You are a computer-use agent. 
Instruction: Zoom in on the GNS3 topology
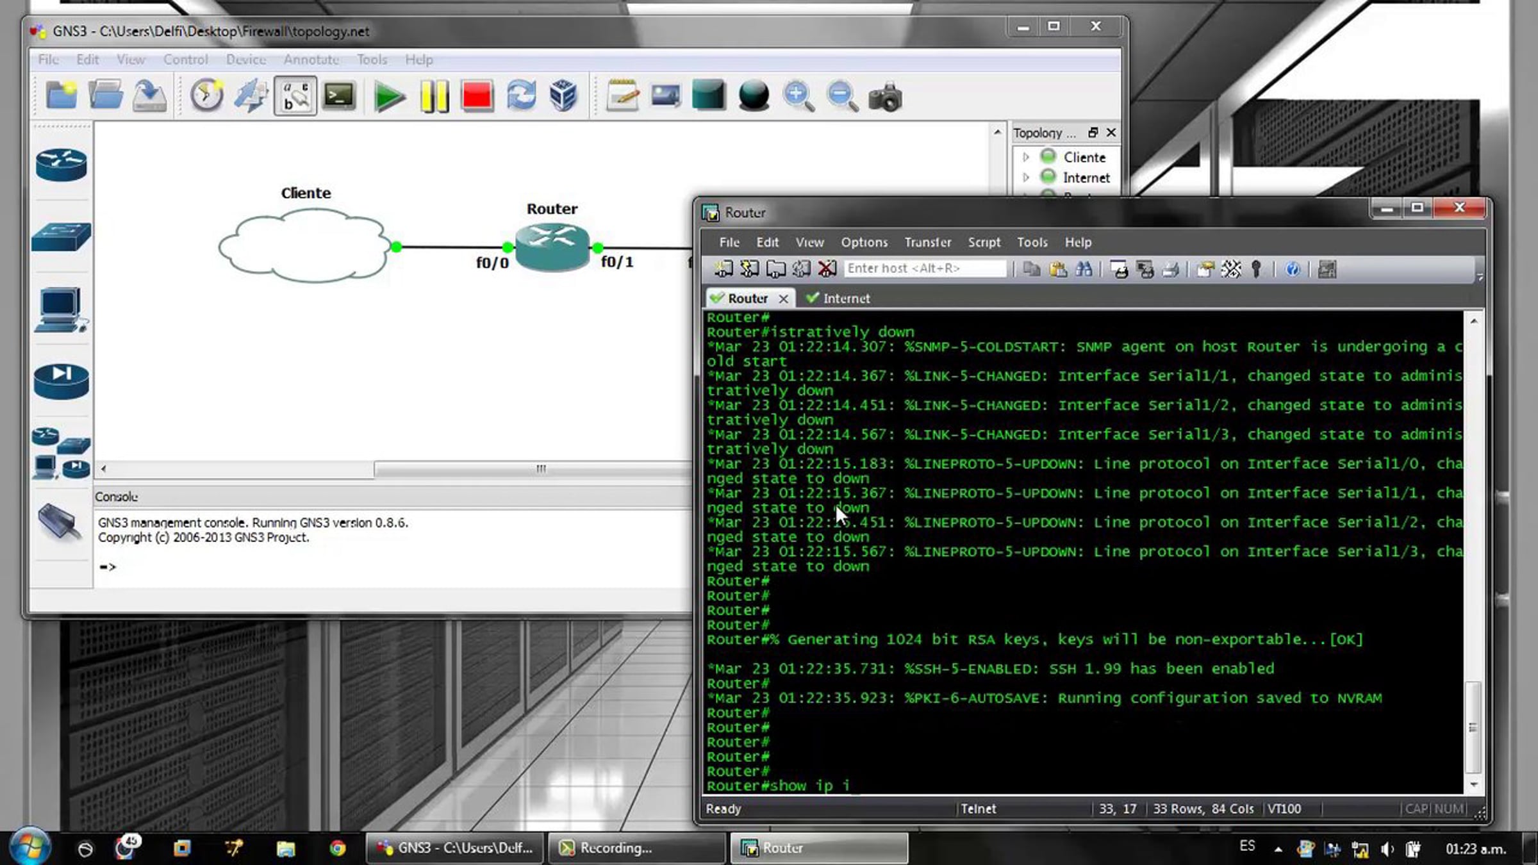point(798,97)
